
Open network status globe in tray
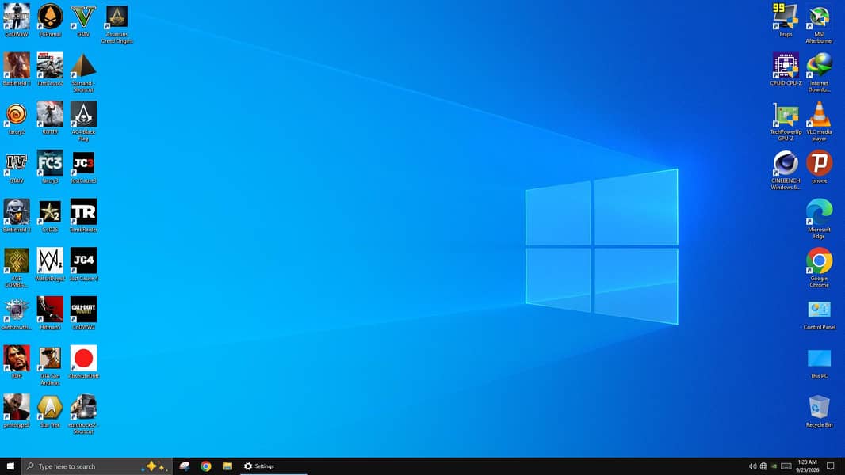coord(763,466)
